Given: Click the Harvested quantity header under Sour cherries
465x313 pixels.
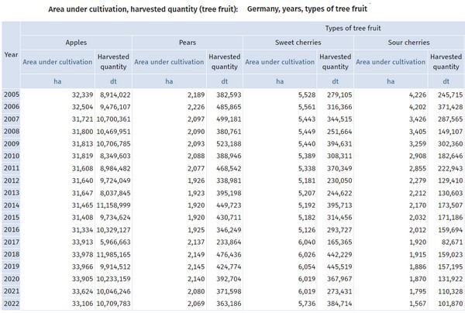Looking at the screenshot, I should coord(447,60).
